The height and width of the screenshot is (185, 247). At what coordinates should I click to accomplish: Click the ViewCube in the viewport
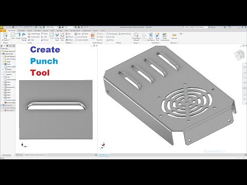[239, 55]
